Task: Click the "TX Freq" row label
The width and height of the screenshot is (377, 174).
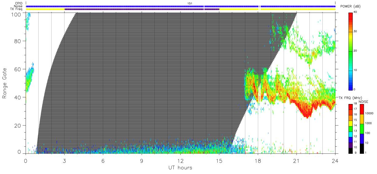Action: (x=17, y=9)
